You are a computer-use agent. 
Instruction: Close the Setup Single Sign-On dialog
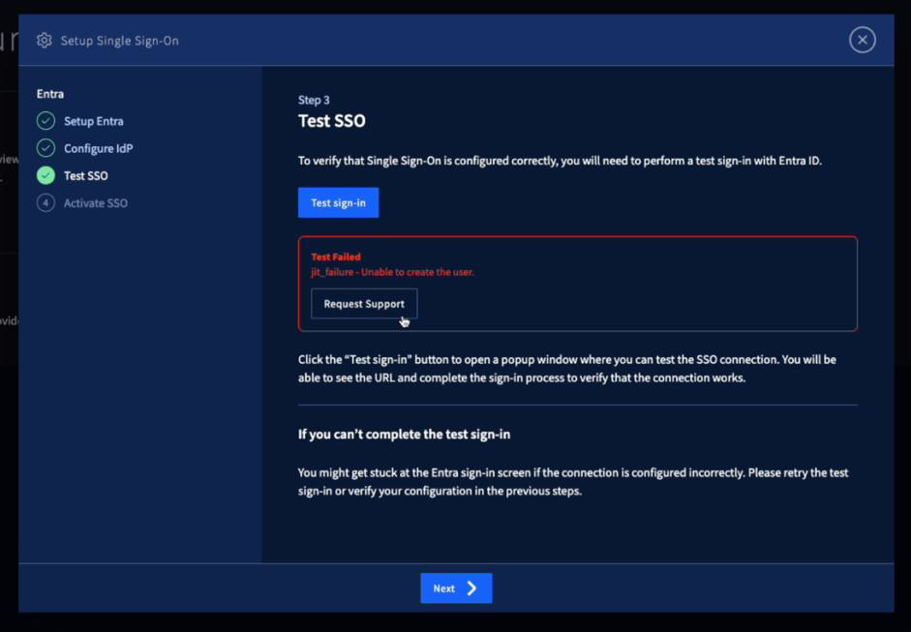tap(863, 40)
